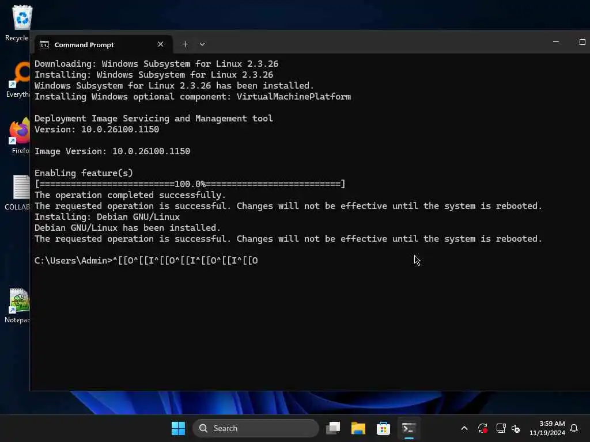Image resolution: width=590 pixels, height=442 pixels.
Task: Open File Explorer from the taskbar
Action: [x=358, y=428]
